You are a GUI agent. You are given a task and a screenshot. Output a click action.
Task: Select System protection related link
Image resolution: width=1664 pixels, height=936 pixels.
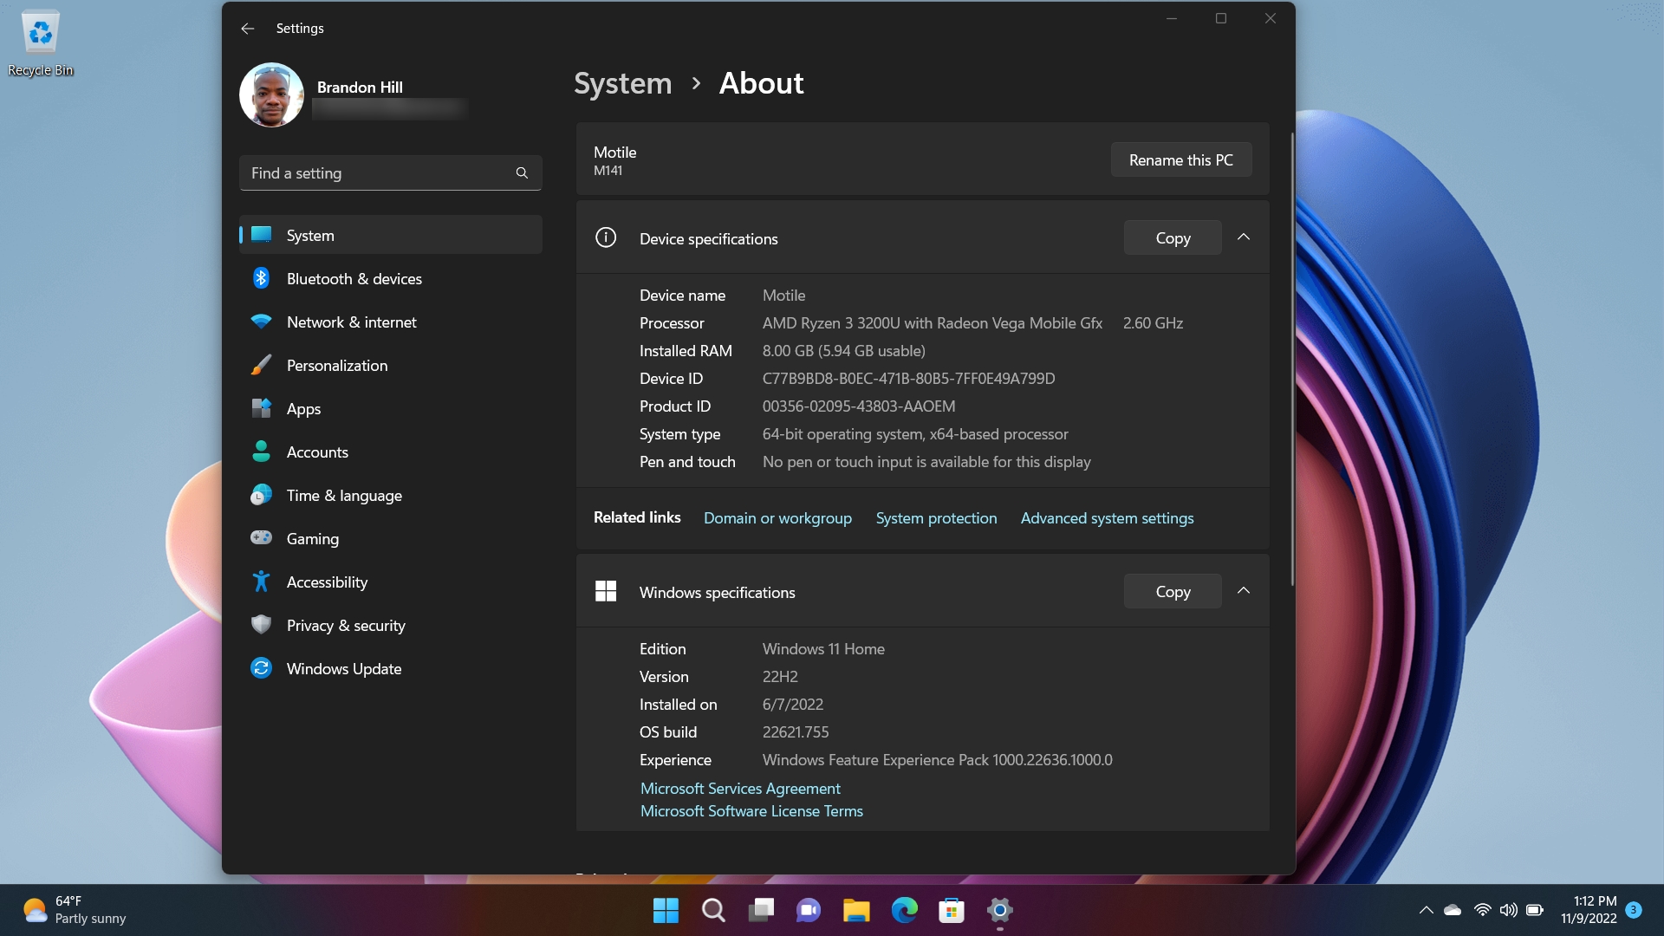(x=936, y=517)
